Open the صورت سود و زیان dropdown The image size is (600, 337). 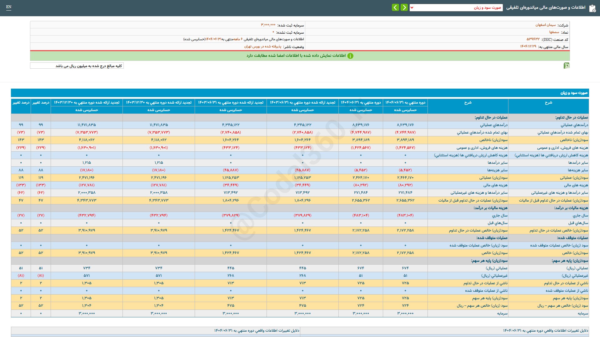pos(456,8)
